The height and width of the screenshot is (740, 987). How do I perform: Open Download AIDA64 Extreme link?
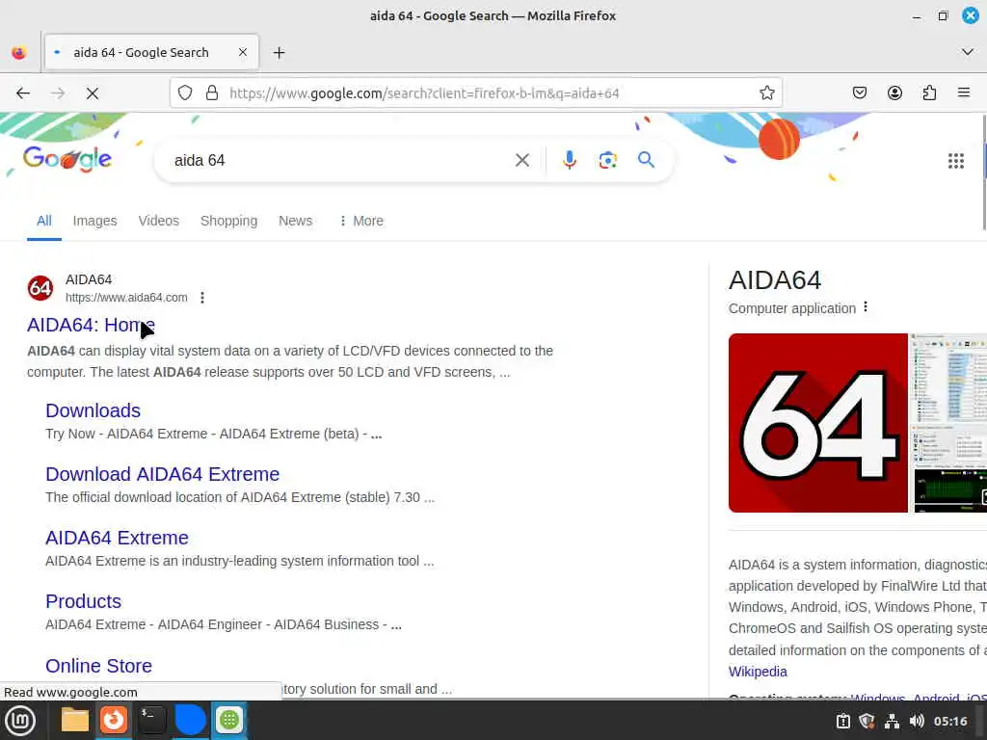pyautogui.click(x=162, y=474)
